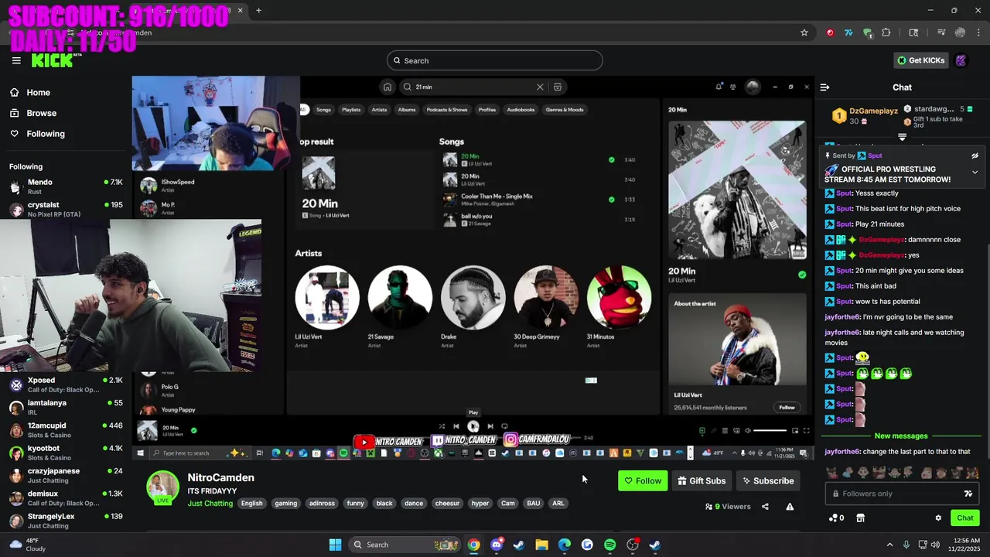The height and width of the screenshot is (557, 990).
Task: Open the chat emote picker icon
Action: pos(968,494)
